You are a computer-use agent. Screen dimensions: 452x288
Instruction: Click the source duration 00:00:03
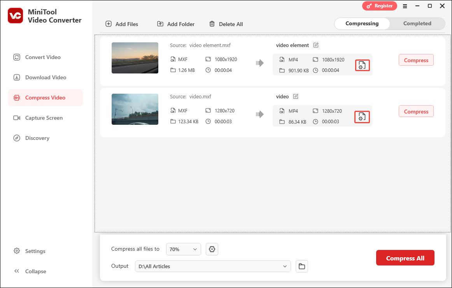coord(223,121)
